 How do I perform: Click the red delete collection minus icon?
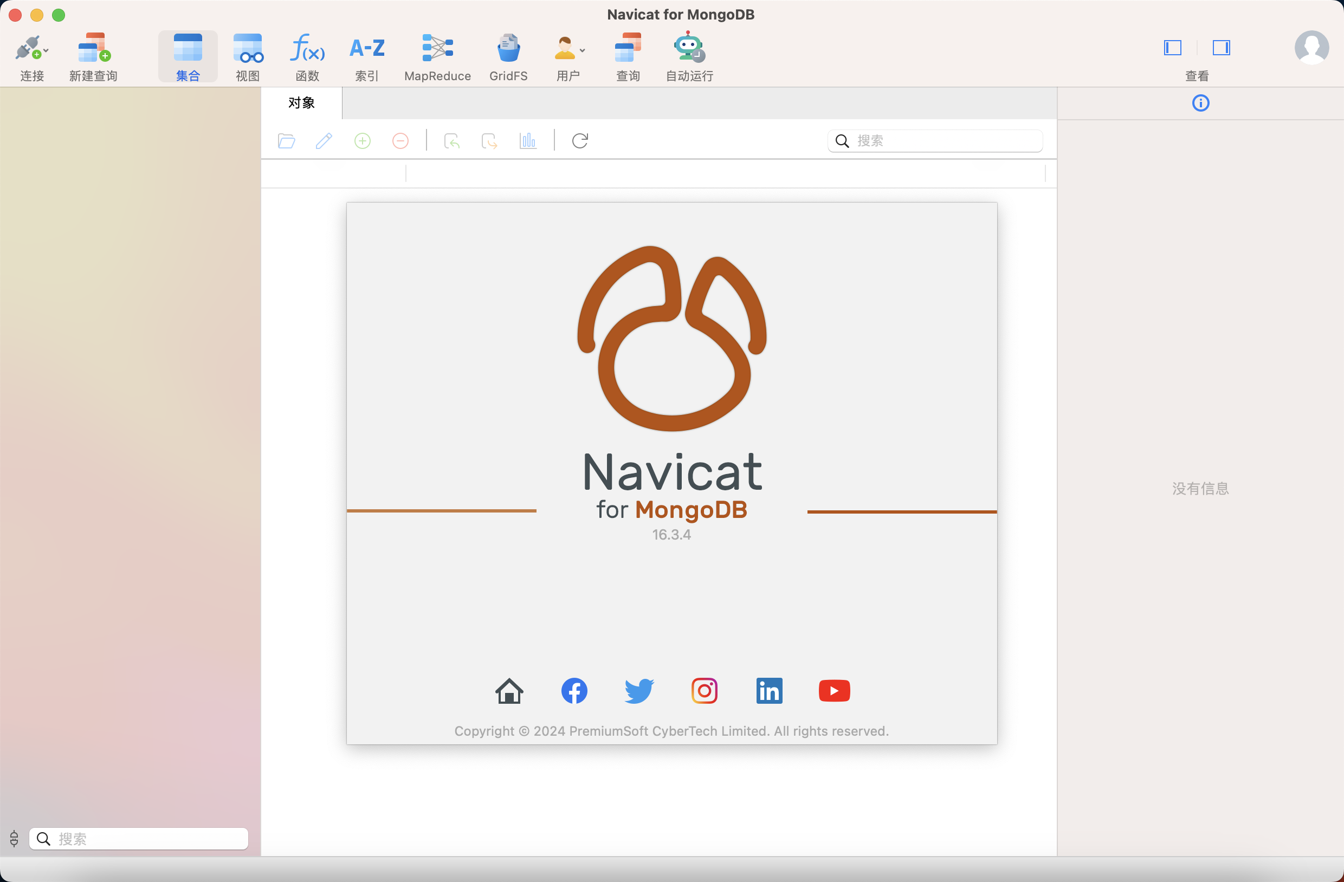(400, 141)
